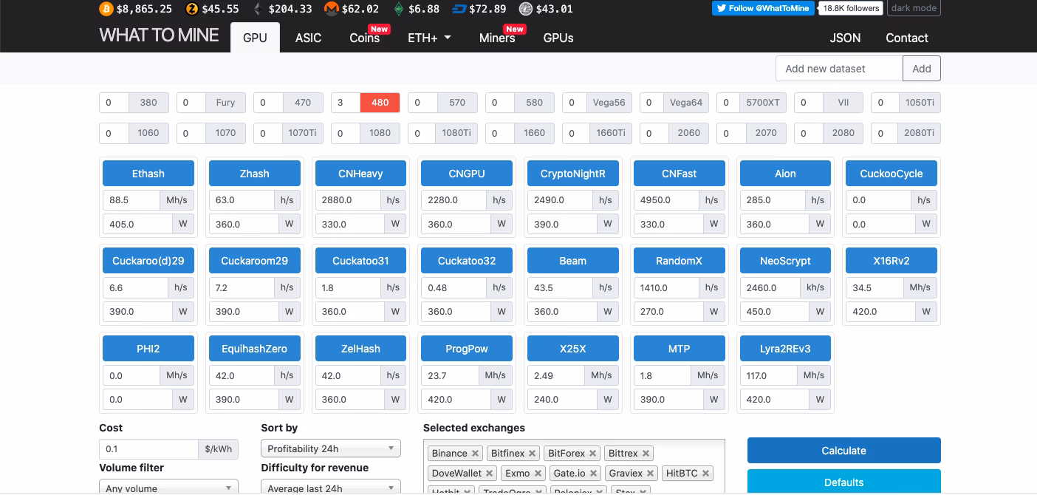Image resolution: width=1037 pixels, height=495 pixels.
Task: Toggle dark mode
Action: (913, 8)
